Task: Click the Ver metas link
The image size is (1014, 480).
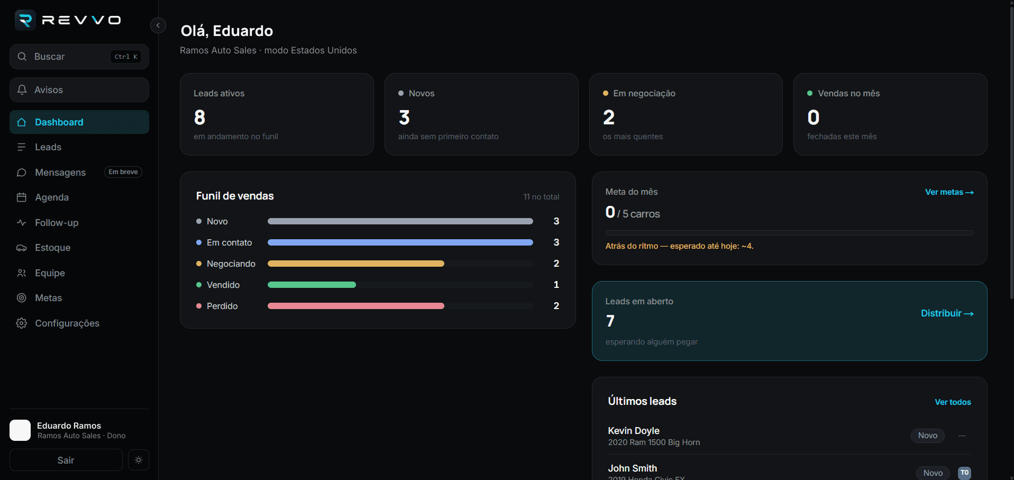Action: click(949, 192)
